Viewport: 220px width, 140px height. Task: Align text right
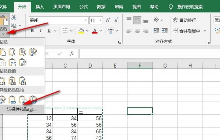pos(146,31)
